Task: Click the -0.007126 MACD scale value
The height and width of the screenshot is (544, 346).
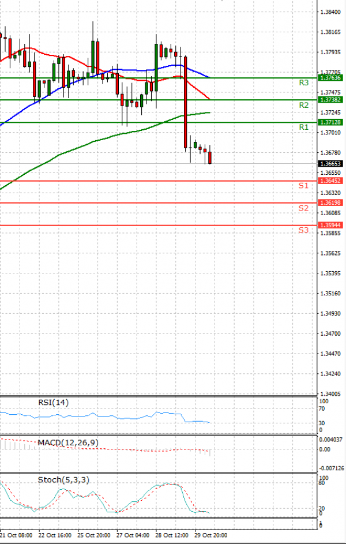Action: [x=331, y=468]
